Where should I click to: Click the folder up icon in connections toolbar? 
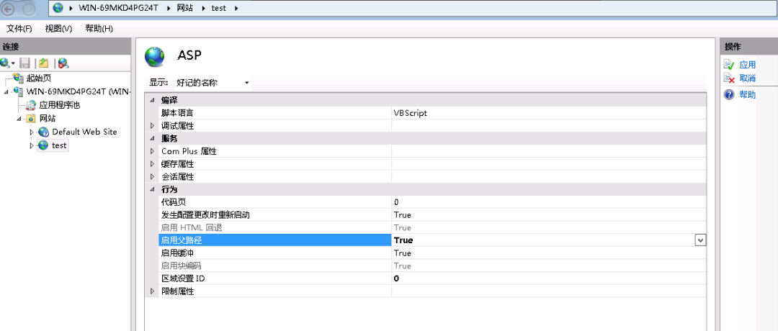44,63
